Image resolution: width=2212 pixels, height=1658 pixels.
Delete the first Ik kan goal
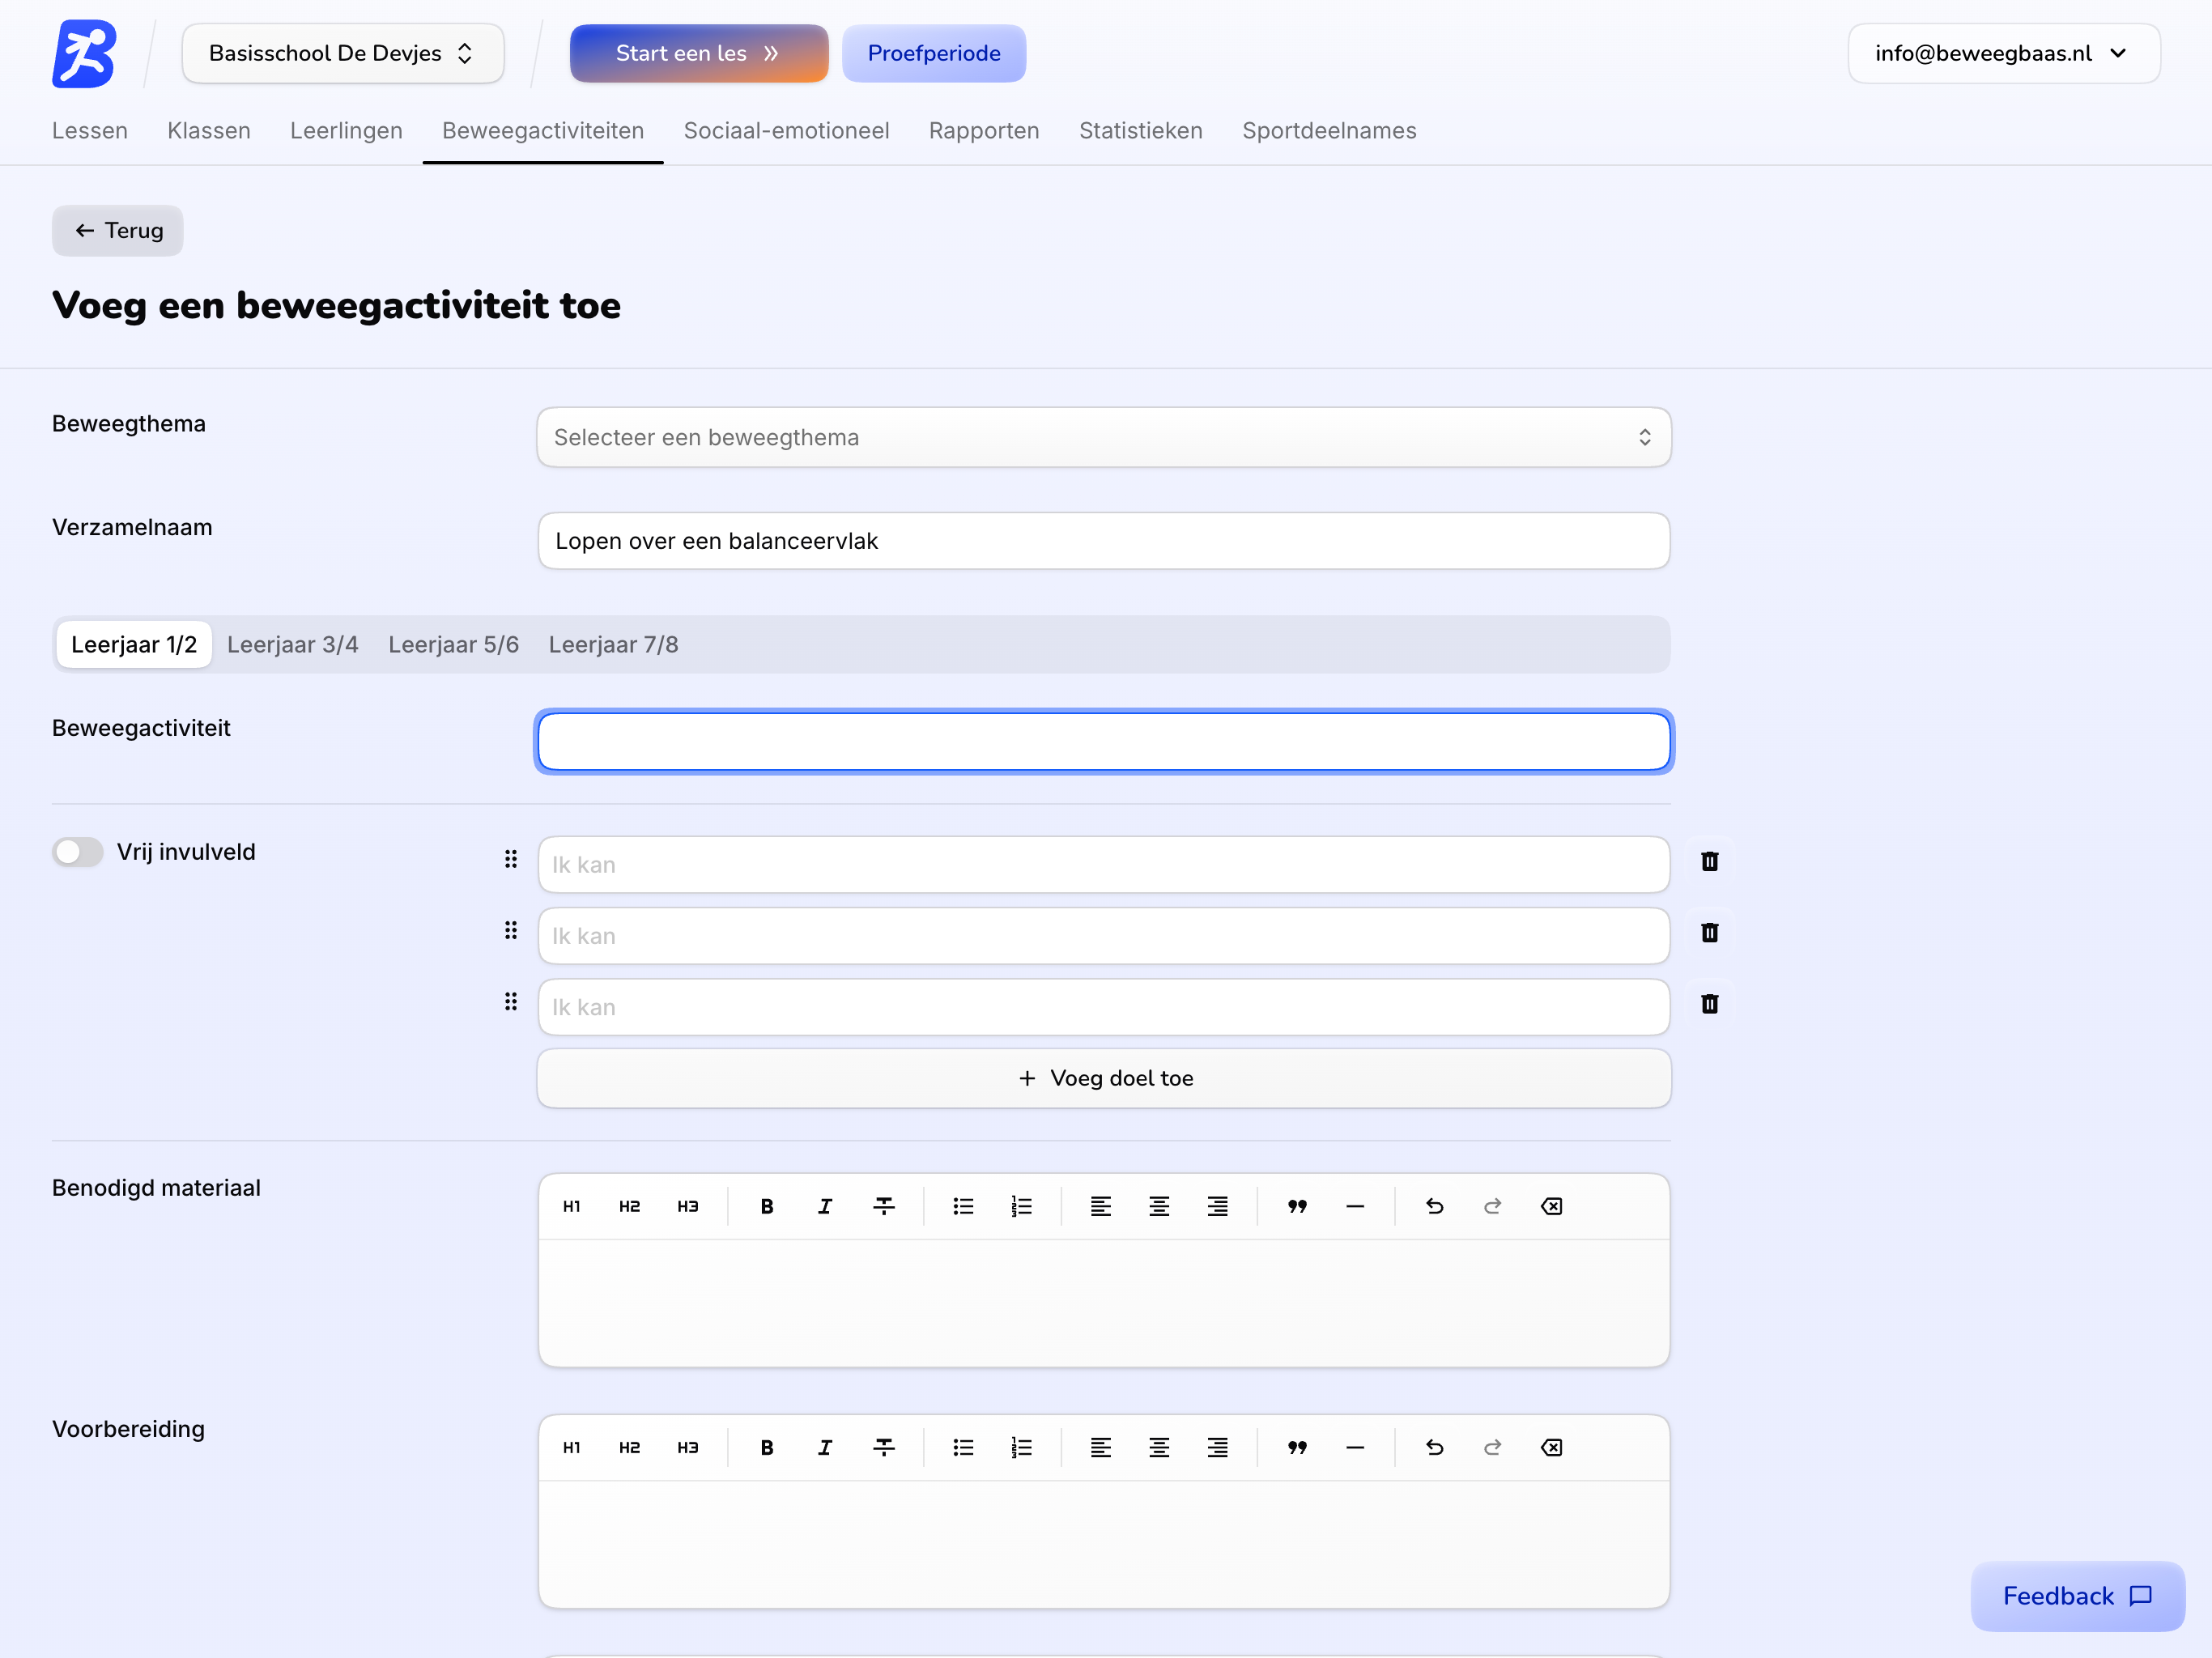1709,862
